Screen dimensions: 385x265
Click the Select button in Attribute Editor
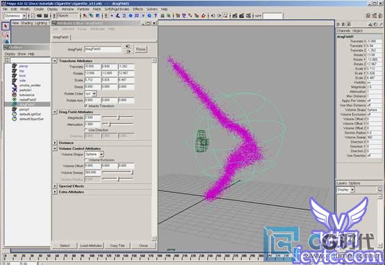coord(65,246)
